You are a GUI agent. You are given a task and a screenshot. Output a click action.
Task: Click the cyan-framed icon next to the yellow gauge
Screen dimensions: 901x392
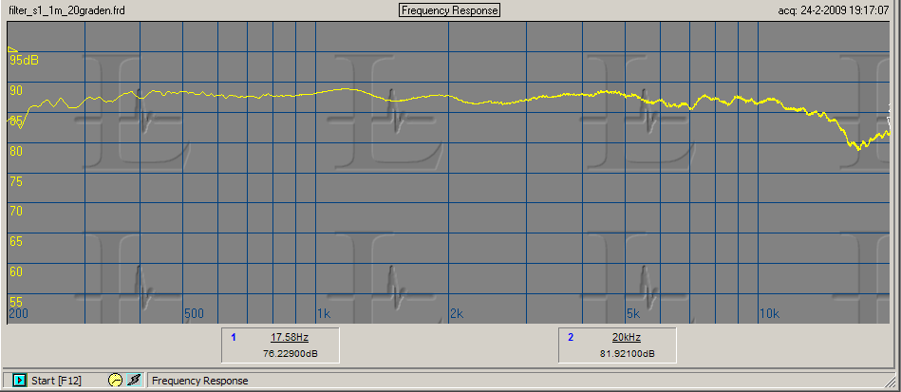(x=135, y=380)
